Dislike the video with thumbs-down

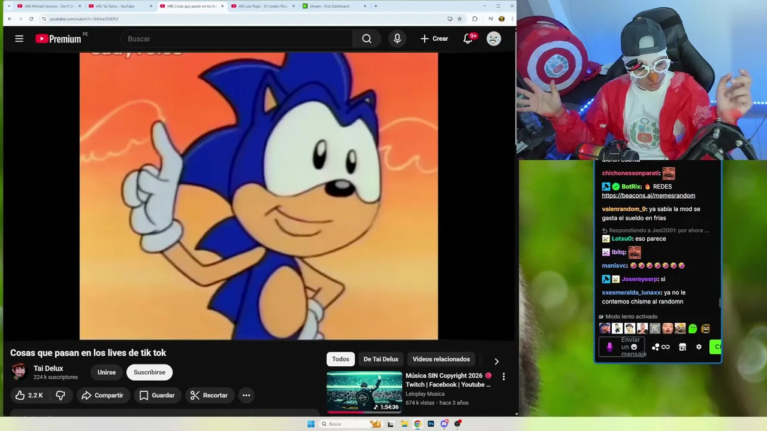click(x=61, y=395)
